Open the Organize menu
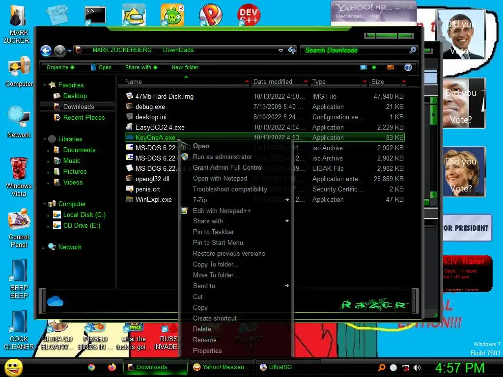Viewport: 503px width, 377px height. tap(60, 67)
